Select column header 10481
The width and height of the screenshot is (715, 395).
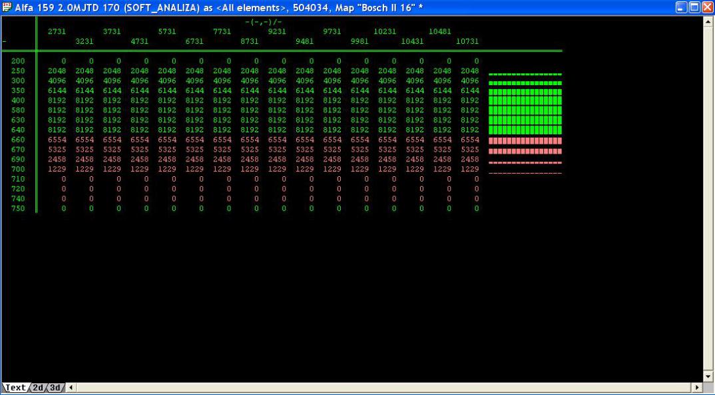coord(439,31)
